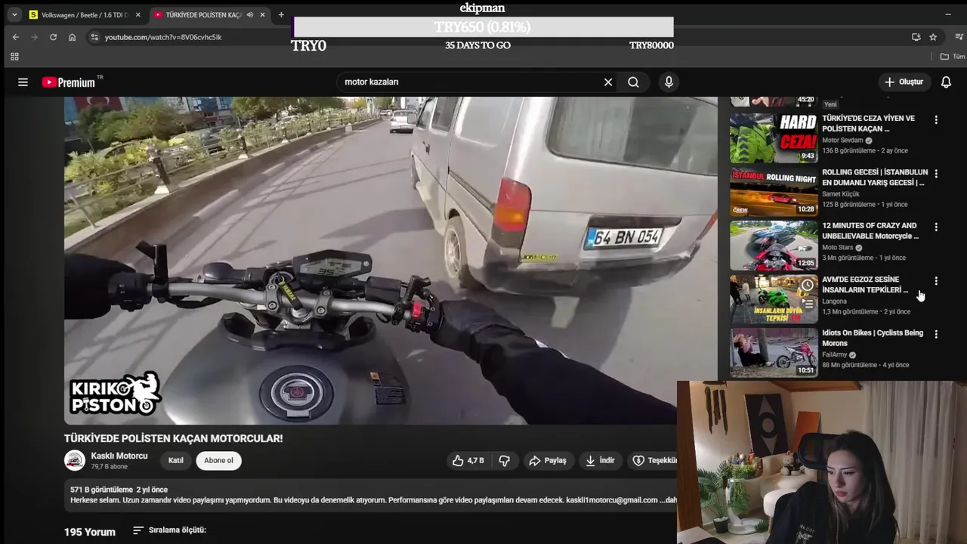
Task: Open a new browser tab
Action: click(281, 14)
